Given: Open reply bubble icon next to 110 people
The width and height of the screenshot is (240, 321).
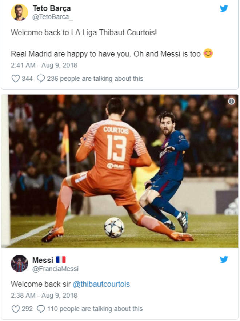Looking at the screenshot, I should (41, 309).
